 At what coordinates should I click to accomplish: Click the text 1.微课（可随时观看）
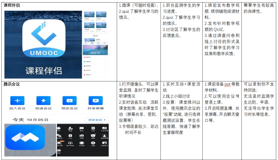click(x=139, y=5)
